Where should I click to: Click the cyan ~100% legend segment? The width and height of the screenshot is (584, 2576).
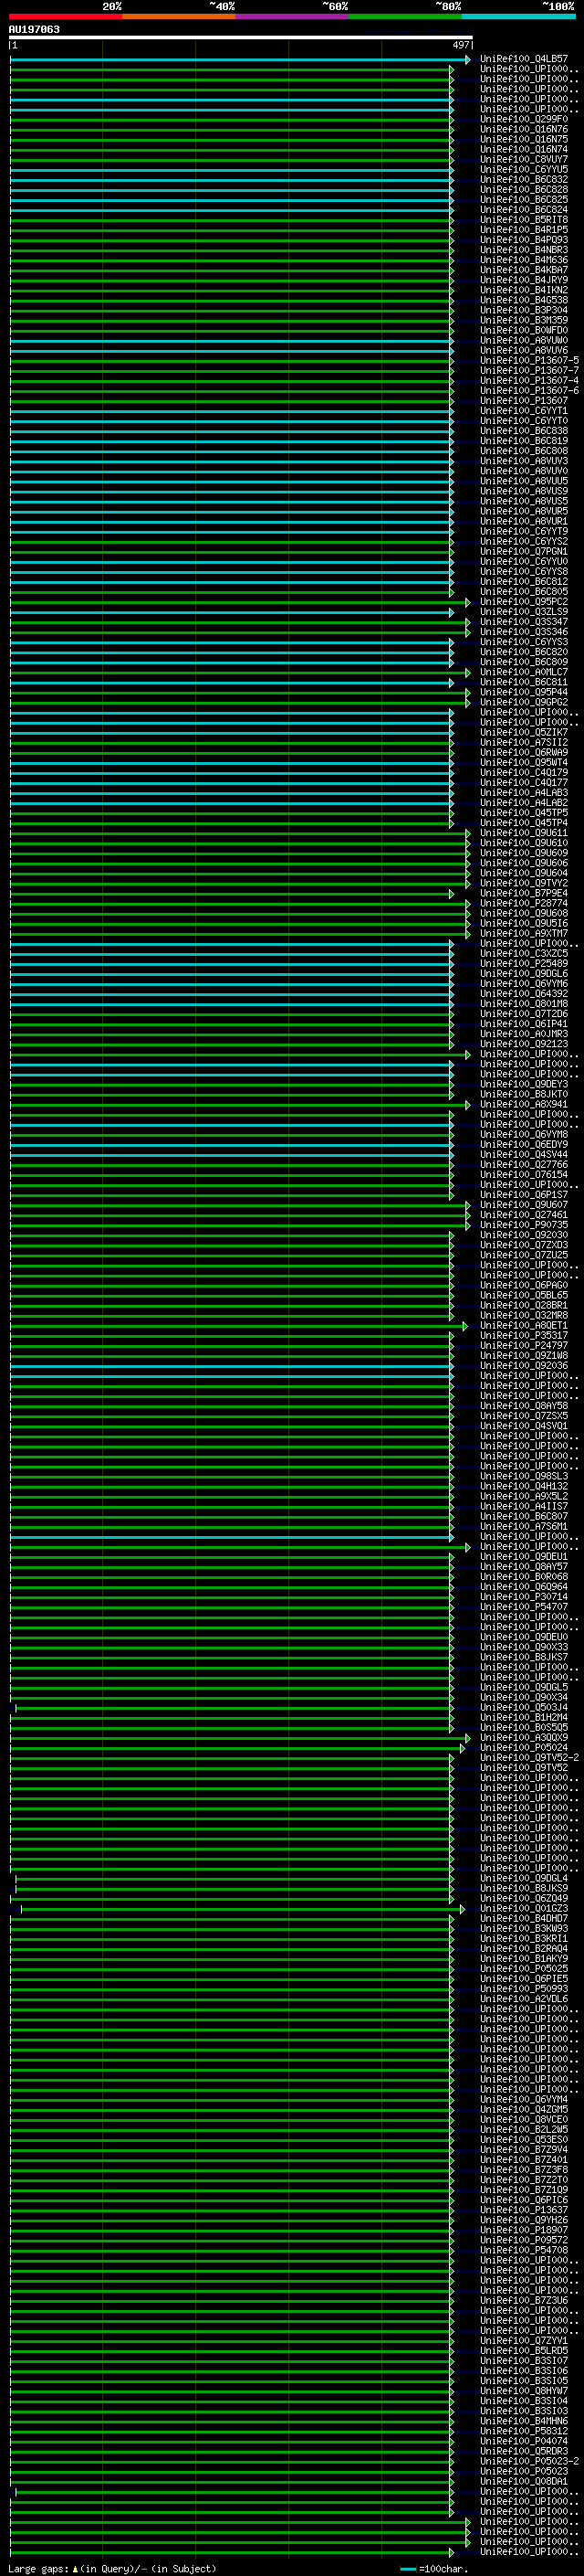click(518, 16)
